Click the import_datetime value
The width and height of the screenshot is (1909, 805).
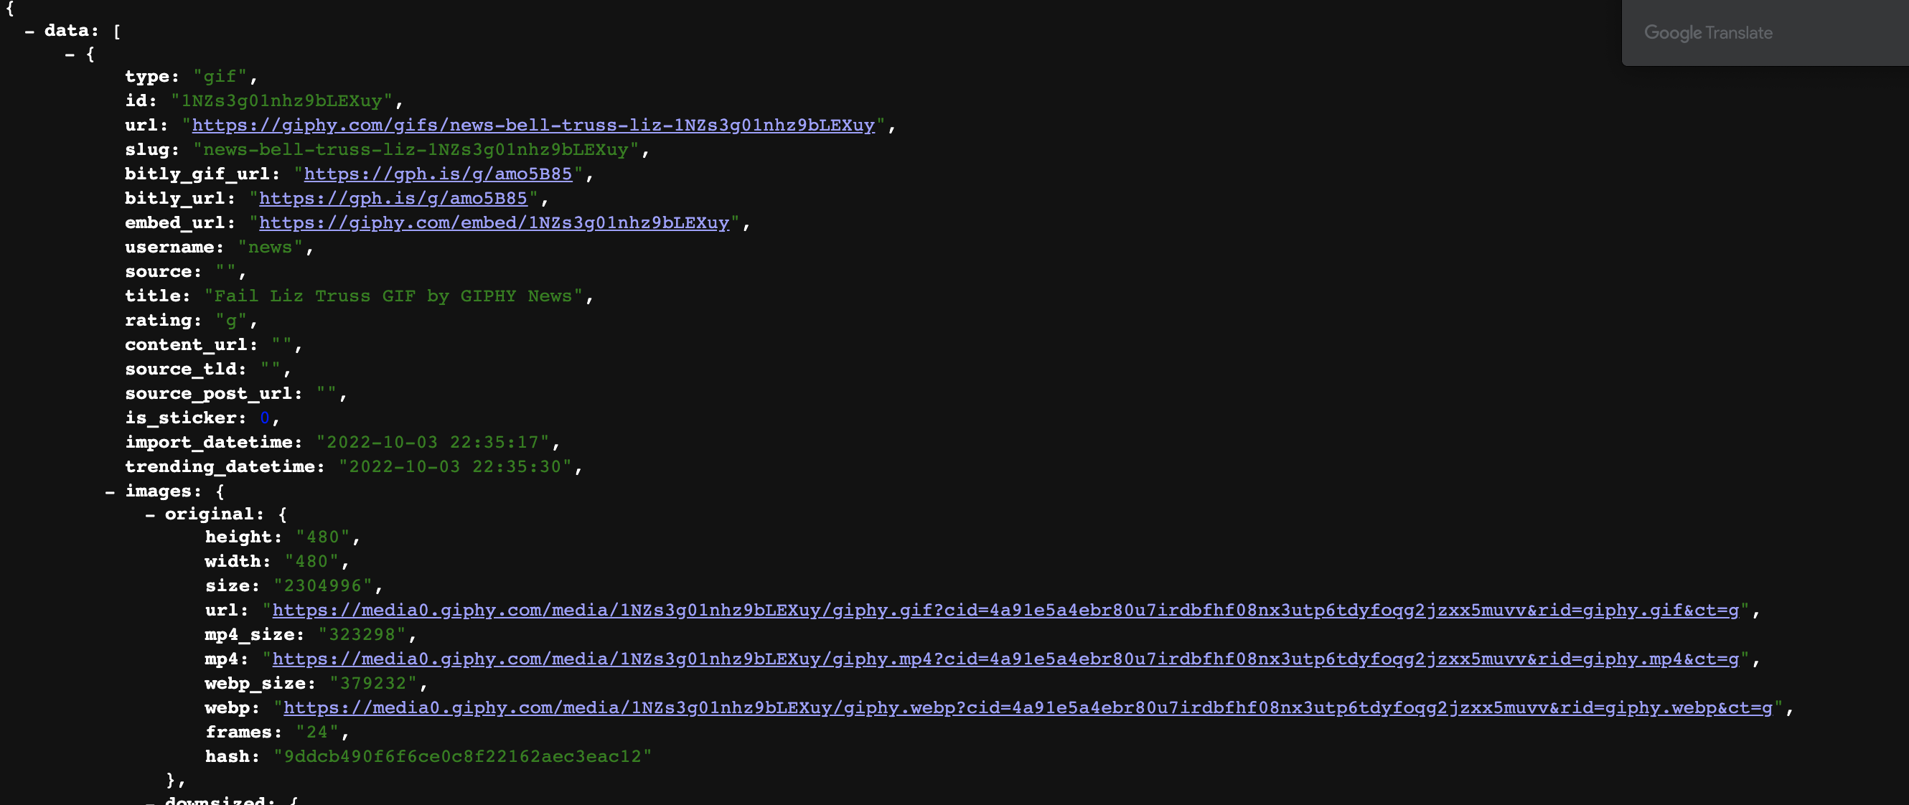click(433, 443)
